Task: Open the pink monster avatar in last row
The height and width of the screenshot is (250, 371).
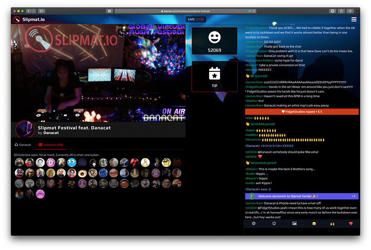Action: point(40,194)
